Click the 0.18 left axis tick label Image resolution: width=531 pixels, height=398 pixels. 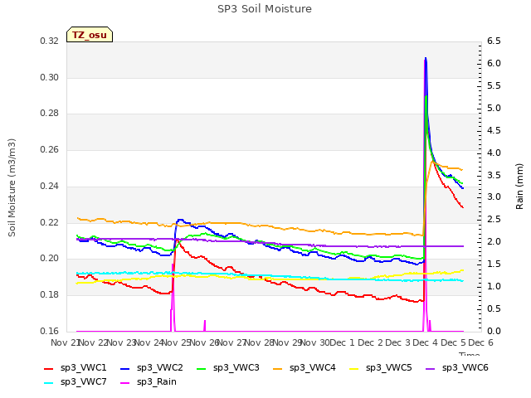[50, 295]
